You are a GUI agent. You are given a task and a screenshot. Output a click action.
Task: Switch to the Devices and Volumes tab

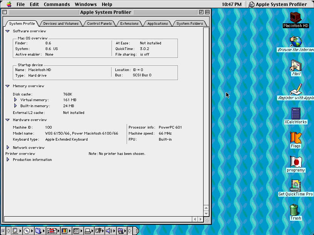pos(61,24)
